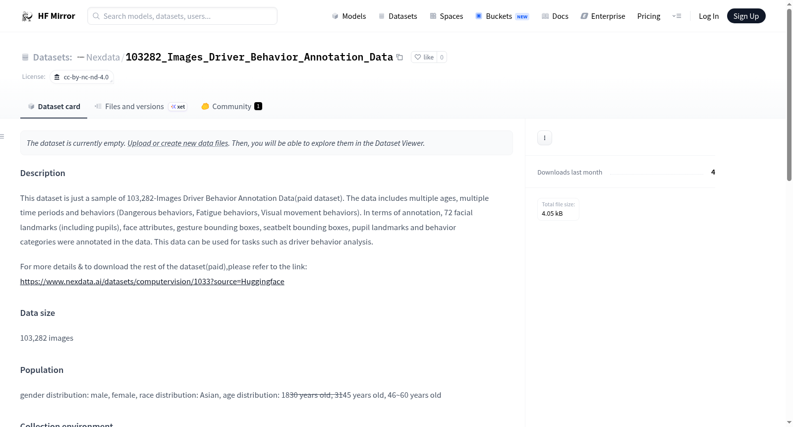The image size is (793, 427).
Task: Like the dataset with the heart button
Action: (x=424, y=57)
